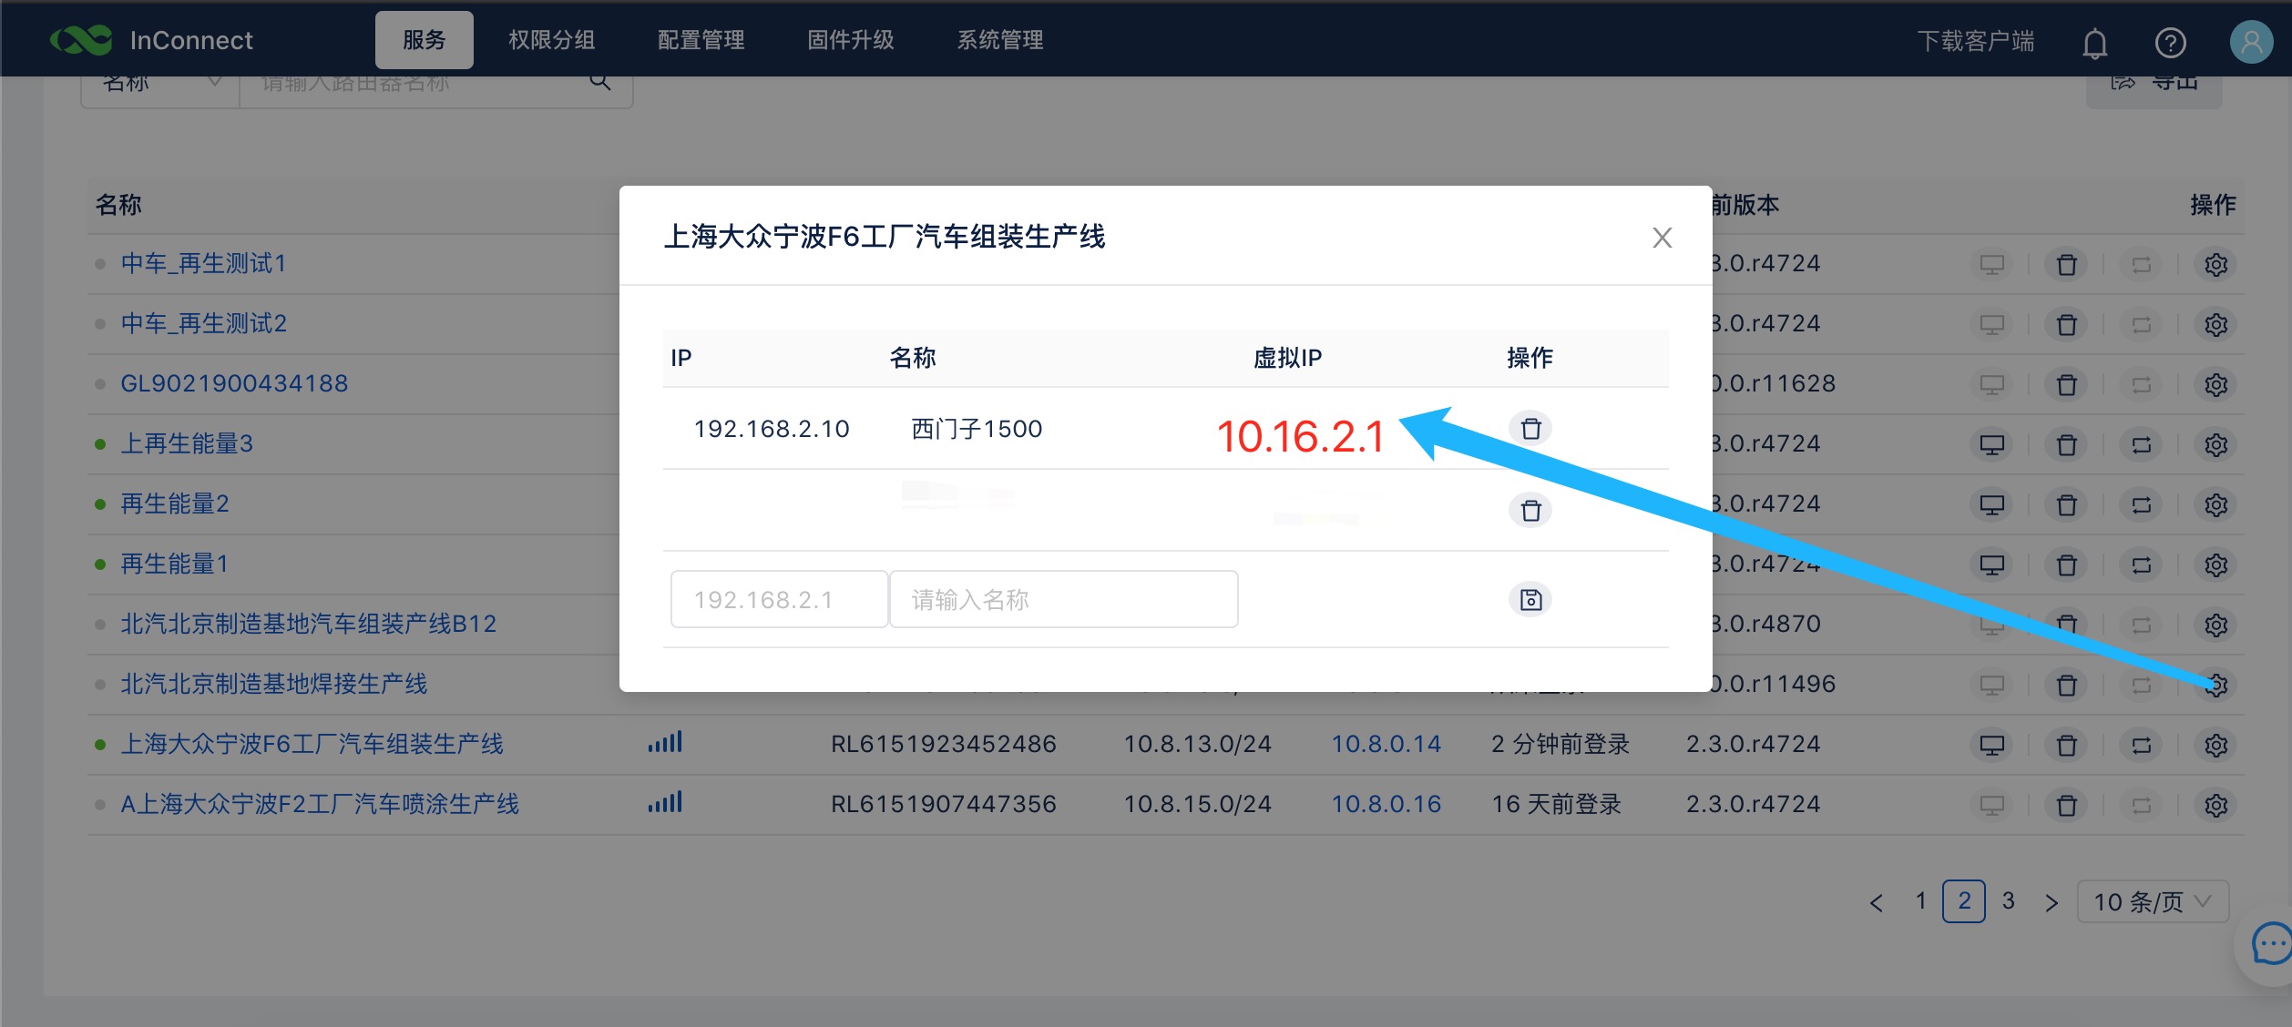Open the 10 条/页 page size dropdown
This screenshot has width=2292, height=1027.
tap(2152, 901)
